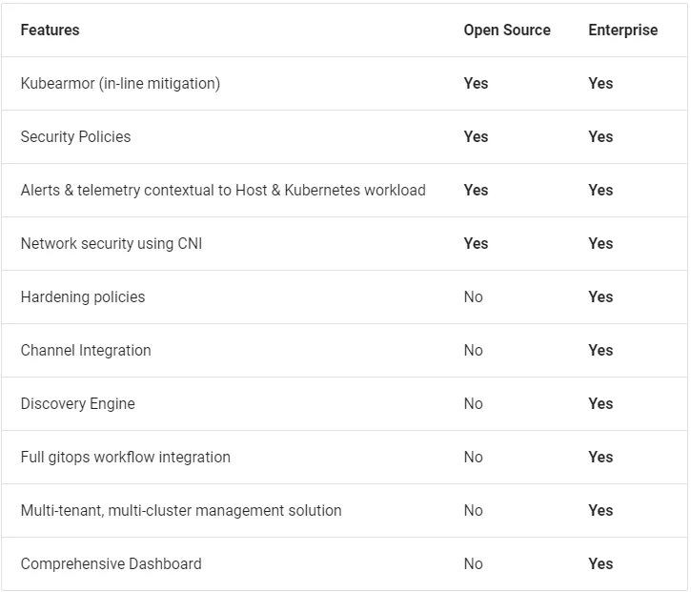
Task: Click Open Source 'No' for Comprehensive Dashboard
Action: pos(474,564)
